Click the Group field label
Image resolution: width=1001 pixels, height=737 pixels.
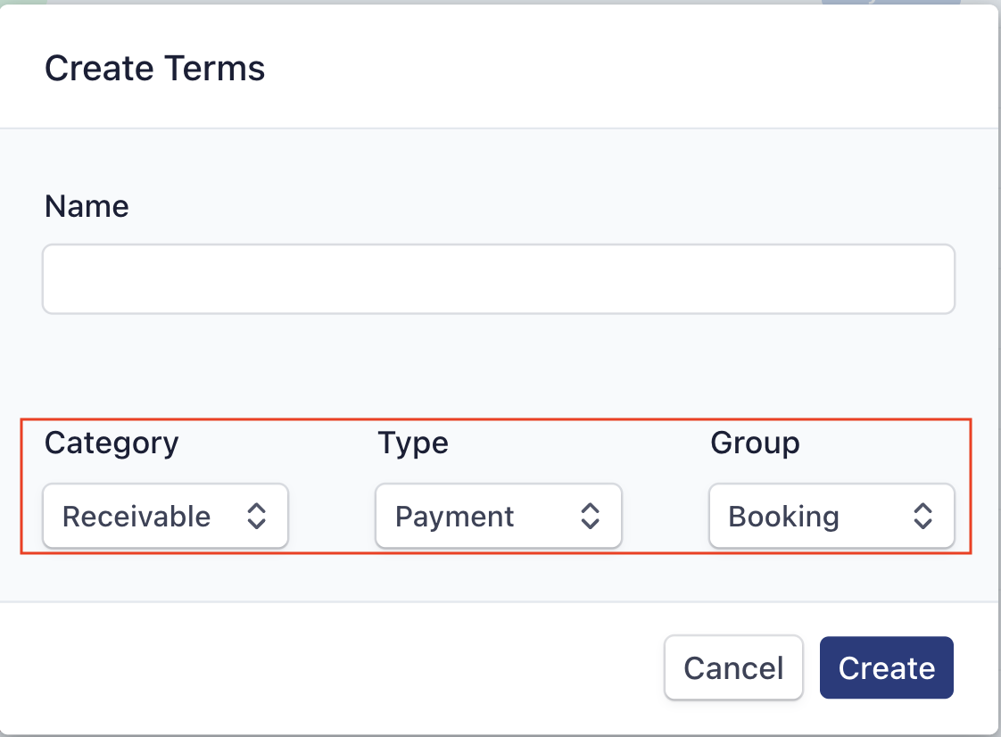coord(755,443)
